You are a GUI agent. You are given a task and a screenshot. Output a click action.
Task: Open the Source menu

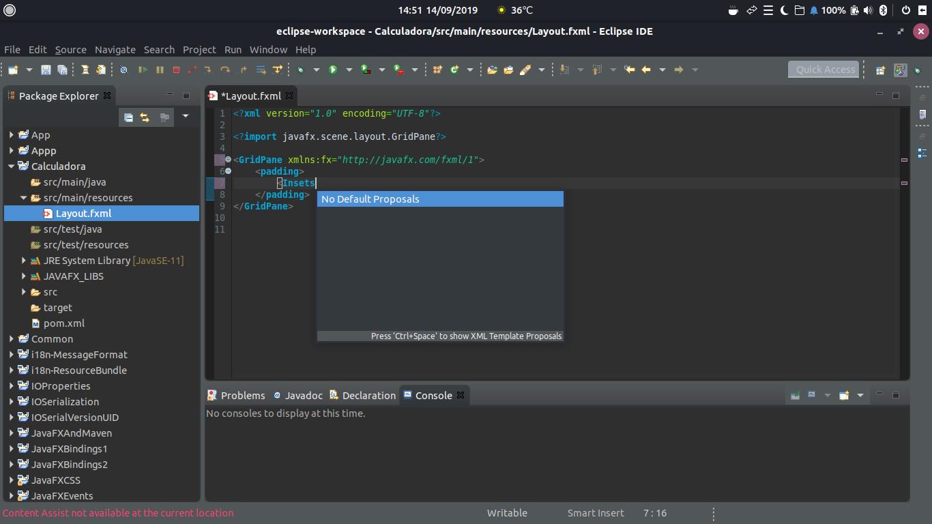pos(71,50)
